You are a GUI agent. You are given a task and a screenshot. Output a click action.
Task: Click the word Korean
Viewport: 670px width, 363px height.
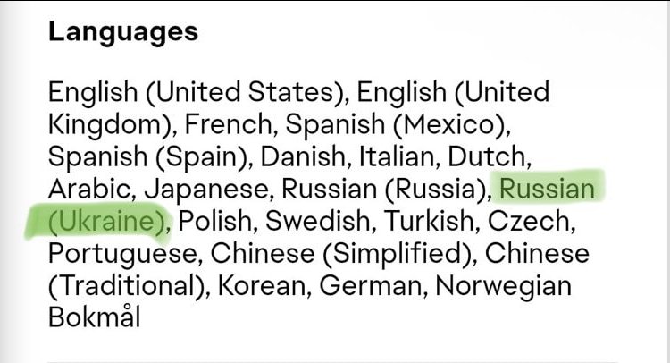click(262, 285)
